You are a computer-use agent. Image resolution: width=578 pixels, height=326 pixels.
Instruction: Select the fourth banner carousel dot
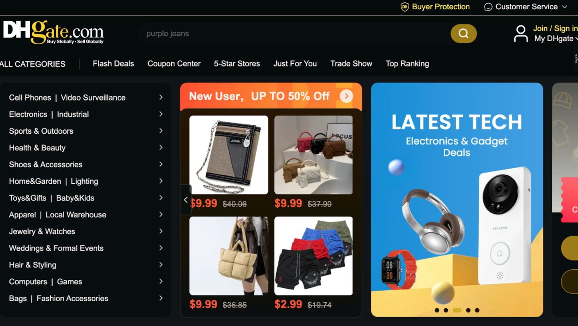pyautogui.click(x=468, y=310)
